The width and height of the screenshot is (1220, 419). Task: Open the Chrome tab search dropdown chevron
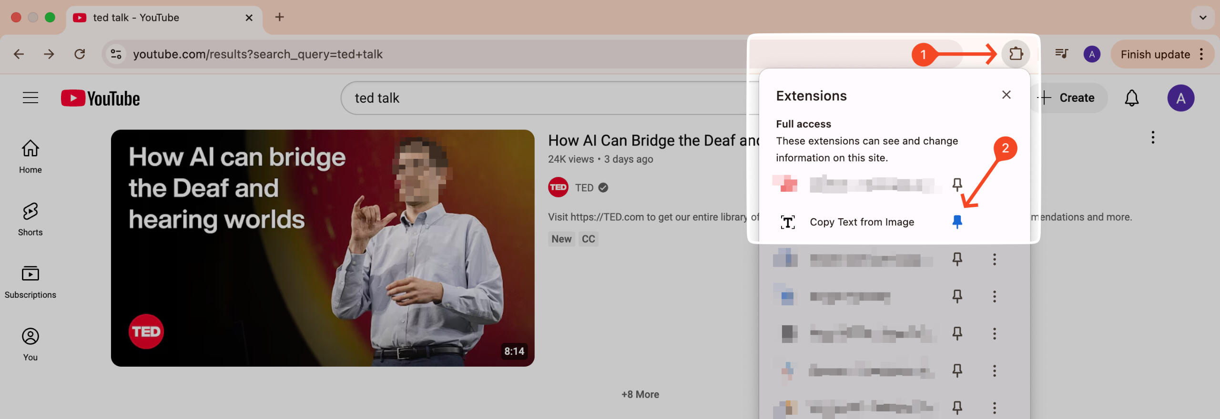(x=1202, y=18)
